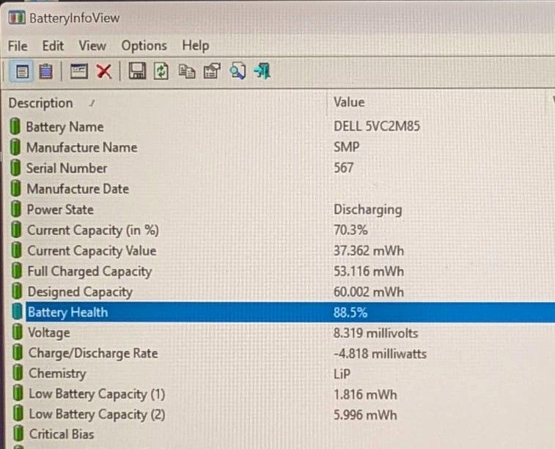Open the Options menu
Image resolution: width=555 pixels, height=449 pixels.
[144, 46]
